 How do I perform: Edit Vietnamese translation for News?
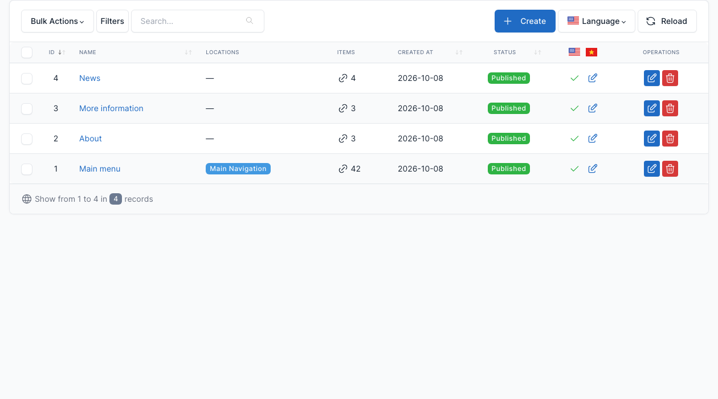593,78
